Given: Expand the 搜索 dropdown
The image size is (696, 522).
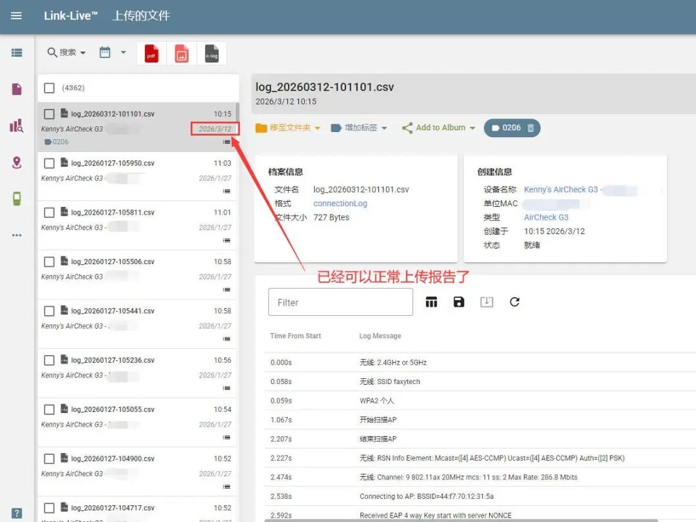Looking at the screenshot, I should (x=66, y=53).
